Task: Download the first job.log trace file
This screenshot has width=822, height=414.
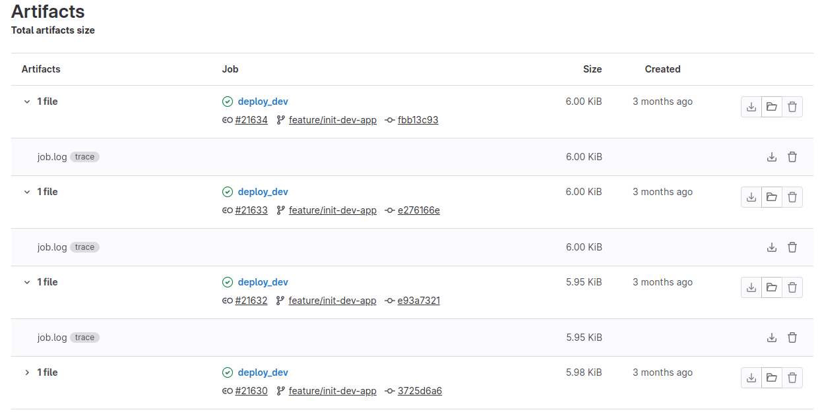Action: tap(772, 157)
